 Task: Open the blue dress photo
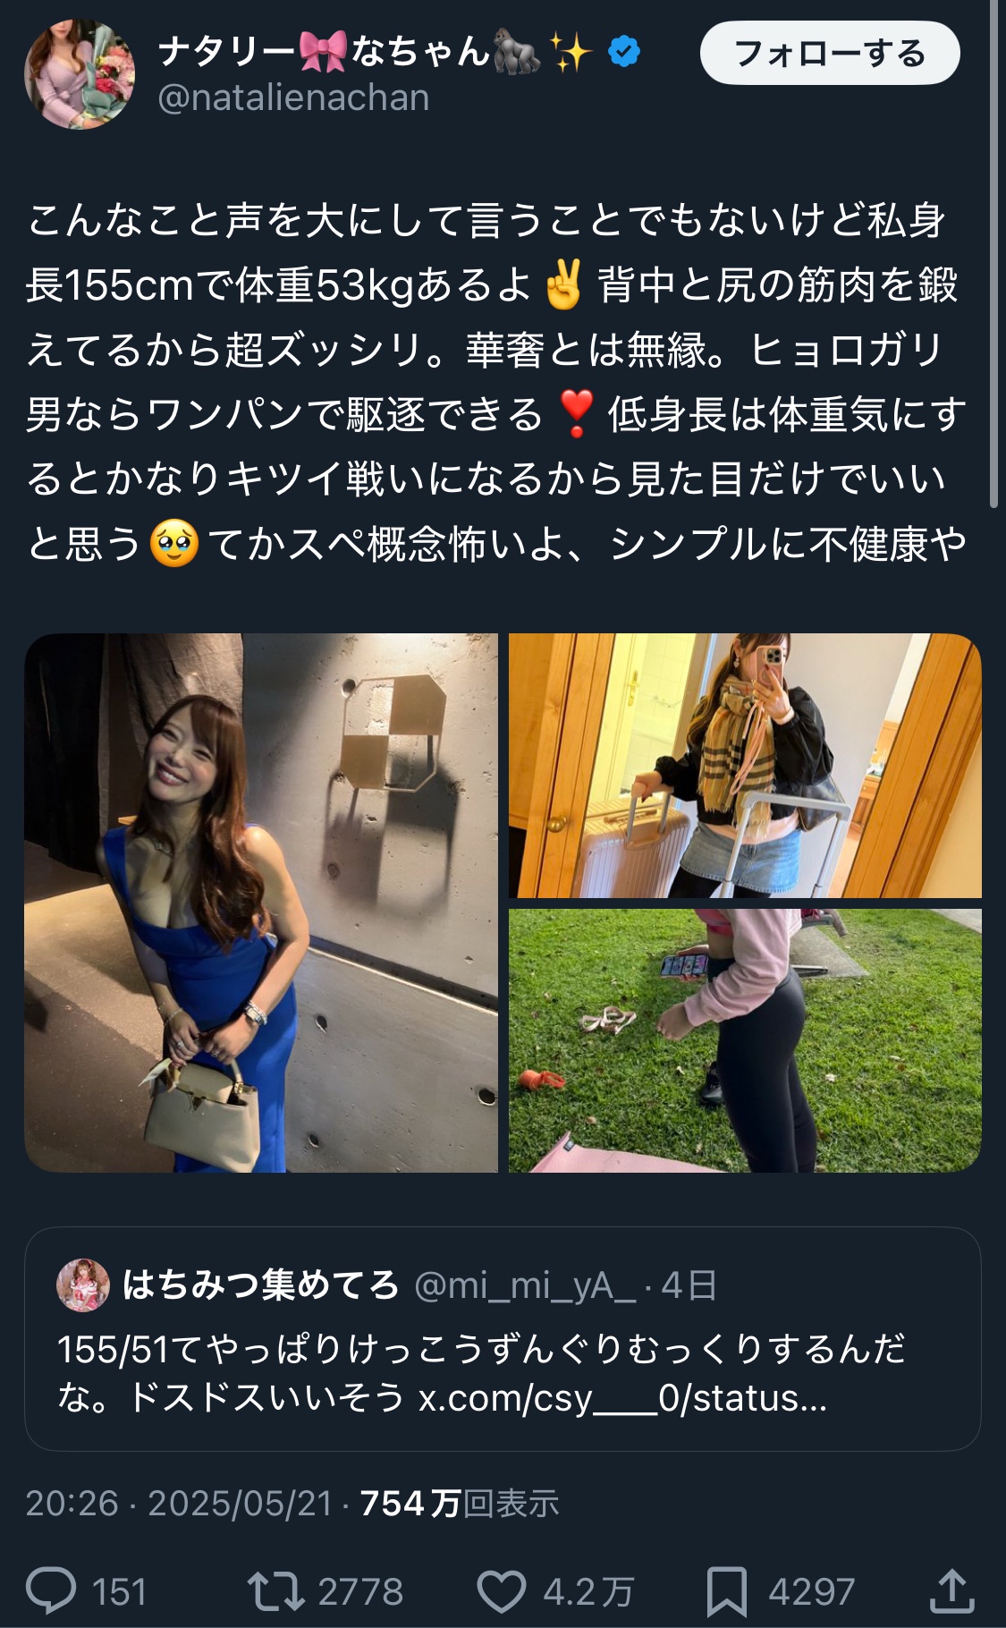point(261,903)
